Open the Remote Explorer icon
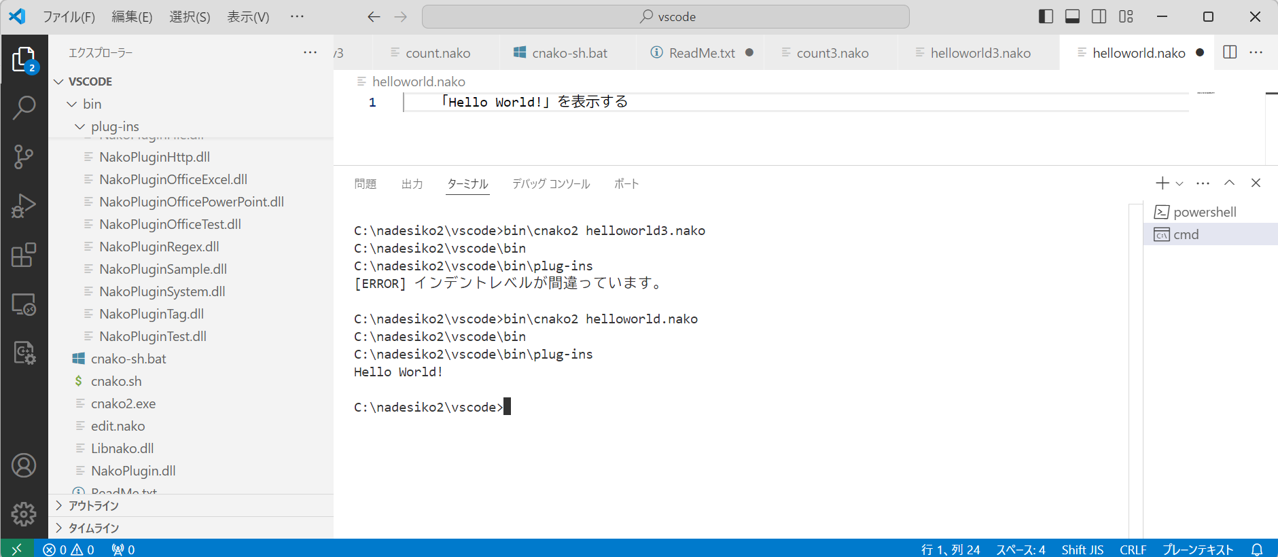Viewport: 1278px width, 557px height. [24, 304]
